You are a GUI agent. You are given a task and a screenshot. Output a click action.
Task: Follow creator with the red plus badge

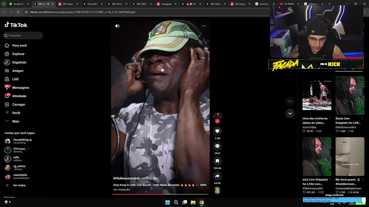tap(217, 121)
